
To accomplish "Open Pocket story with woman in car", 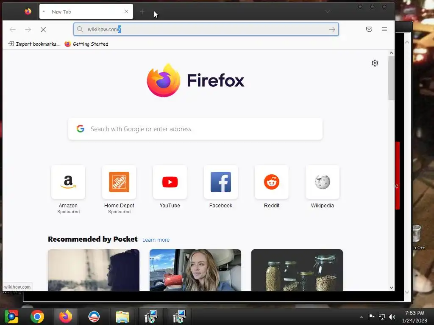I will pos(195,270).
